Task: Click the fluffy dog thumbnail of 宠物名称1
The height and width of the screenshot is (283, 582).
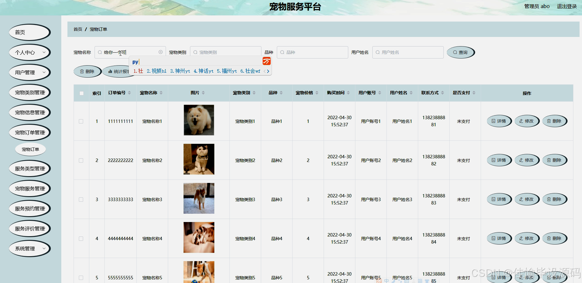Action: (x=199, y=120)
